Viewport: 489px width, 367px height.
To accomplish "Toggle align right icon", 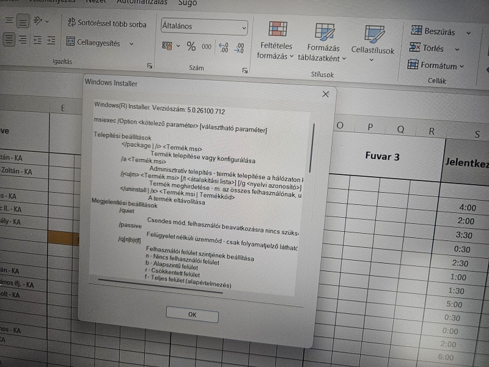I will (23, 39).
